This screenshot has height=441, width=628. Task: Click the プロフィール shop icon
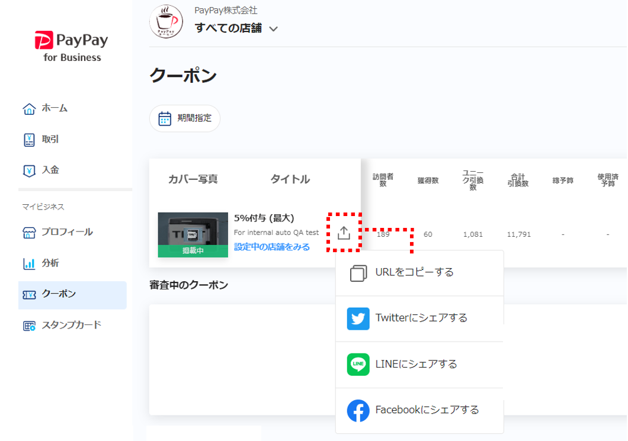click(29, 233)
